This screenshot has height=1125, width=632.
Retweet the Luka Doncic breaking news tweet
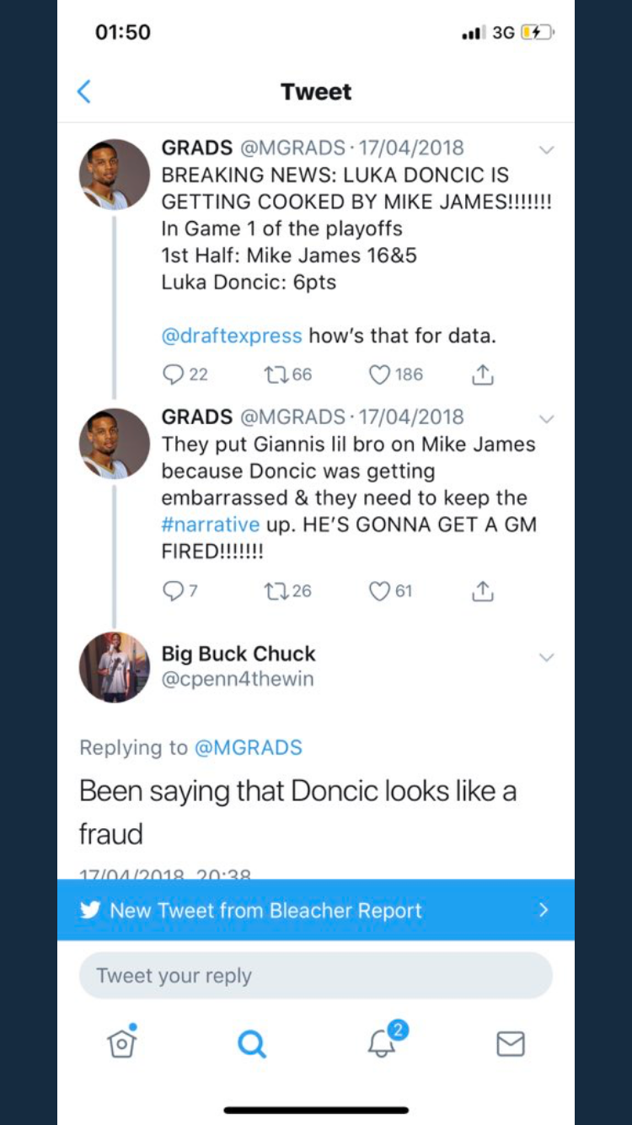276,374
